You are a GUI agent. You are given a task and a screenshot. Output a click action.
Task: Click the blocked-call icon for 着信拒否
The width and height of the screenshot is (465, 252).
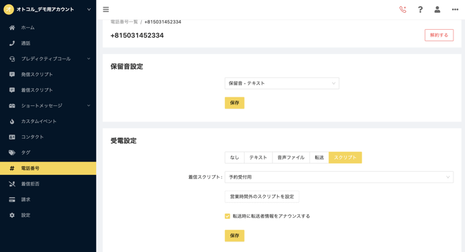tap(12, 184)
